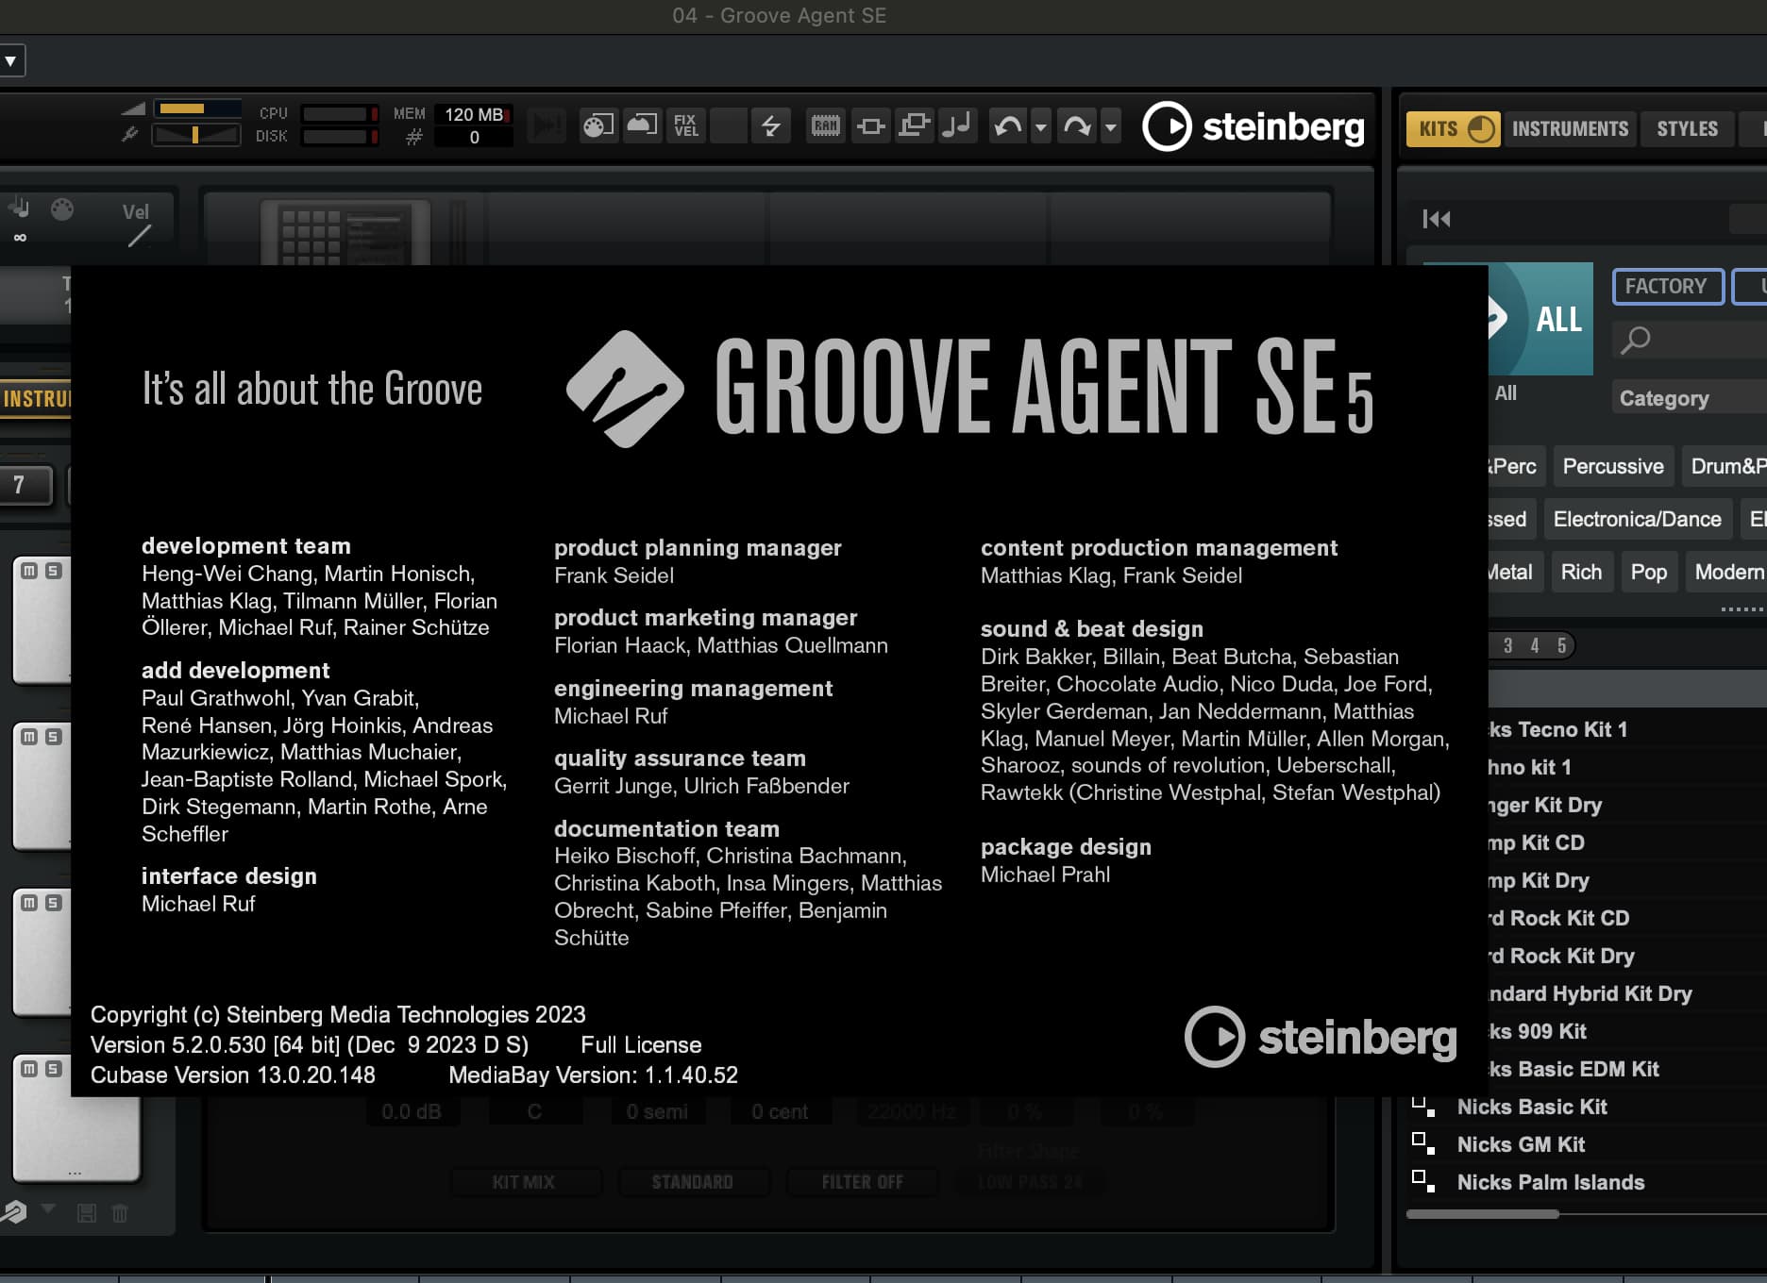Mute the second pad from top

coord(29,737)
